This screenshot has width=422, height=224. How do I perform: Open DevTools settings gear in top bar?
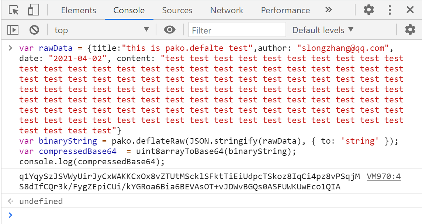pos(368,10)
